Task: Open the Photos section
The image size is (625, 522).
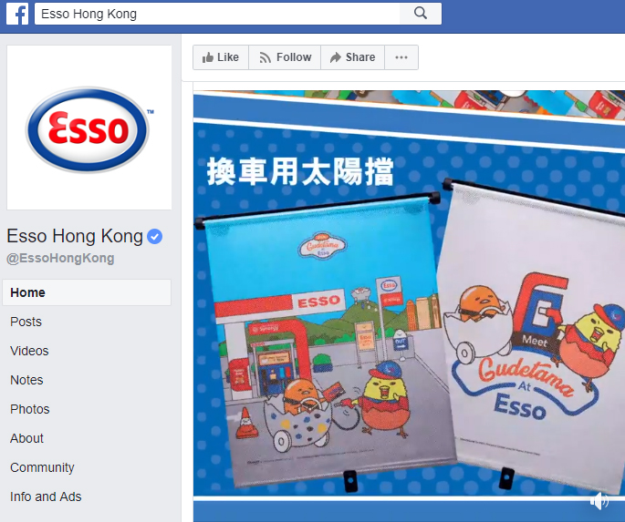Action: (30, 409)
